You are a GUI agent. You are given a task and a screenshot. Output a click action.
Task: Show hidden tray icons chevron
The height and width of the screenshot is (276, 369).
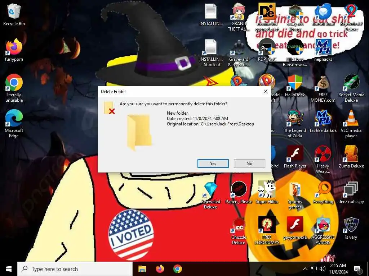[x=305, y=269]
